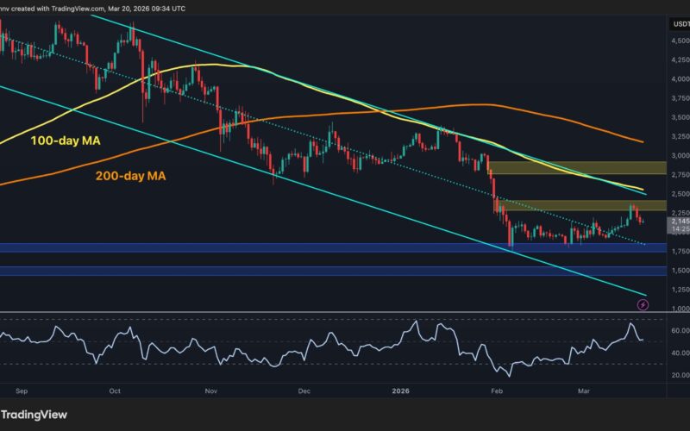This screenshot has width=690, height=431.
Task: Click the purple lightning bolt icon
Action: point(642,304)
